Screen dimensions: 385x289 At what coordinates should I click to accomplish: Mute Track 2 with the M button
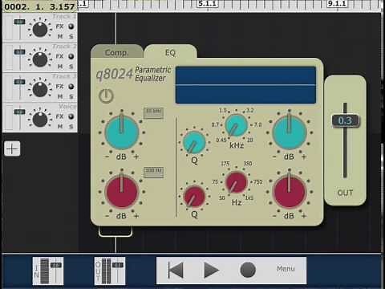click(60, 67)
